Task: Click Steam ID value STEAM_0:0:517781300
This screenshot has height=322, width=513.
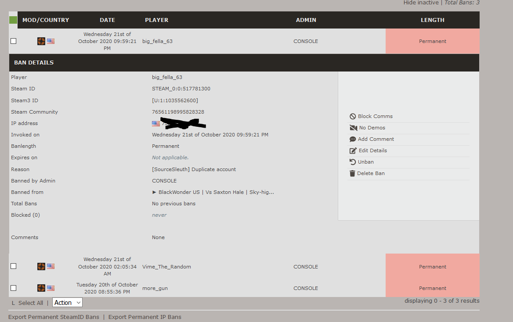Action: (181, 89)
